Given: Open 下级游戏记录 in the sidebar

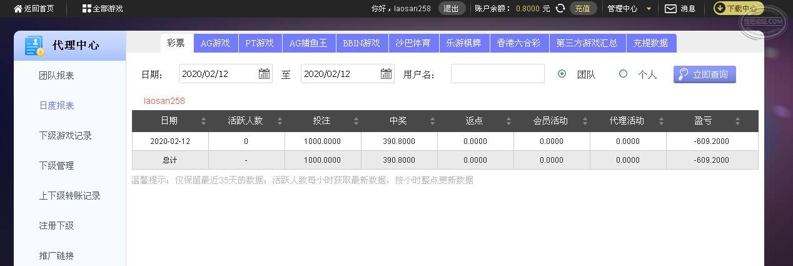Looking at the screenshot, I should (65, 135).
